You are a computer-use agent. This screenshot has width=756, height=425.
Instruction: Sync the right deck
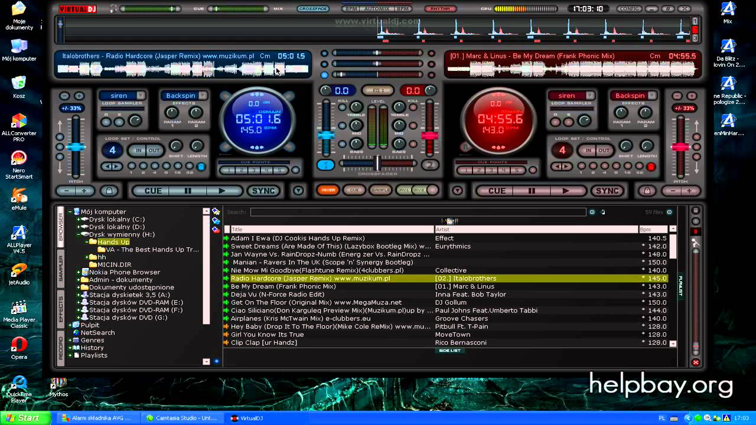pyautogui.click(x=607, y=191)
